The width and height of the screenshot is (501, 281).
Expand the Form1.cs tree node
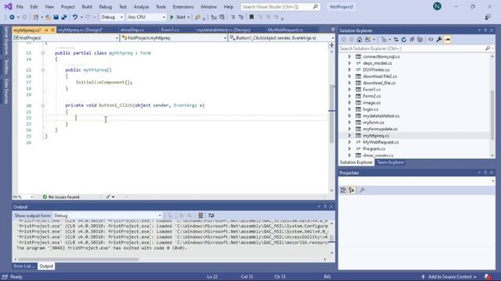click(349, 90)
